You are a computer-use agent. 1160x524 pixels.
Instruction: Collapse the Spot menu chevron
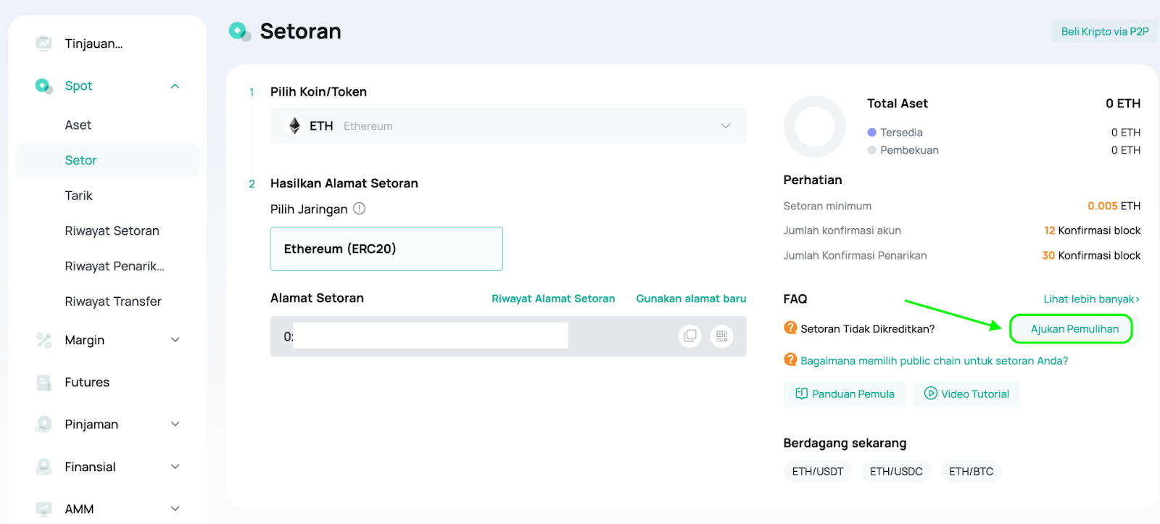[175, 86]
